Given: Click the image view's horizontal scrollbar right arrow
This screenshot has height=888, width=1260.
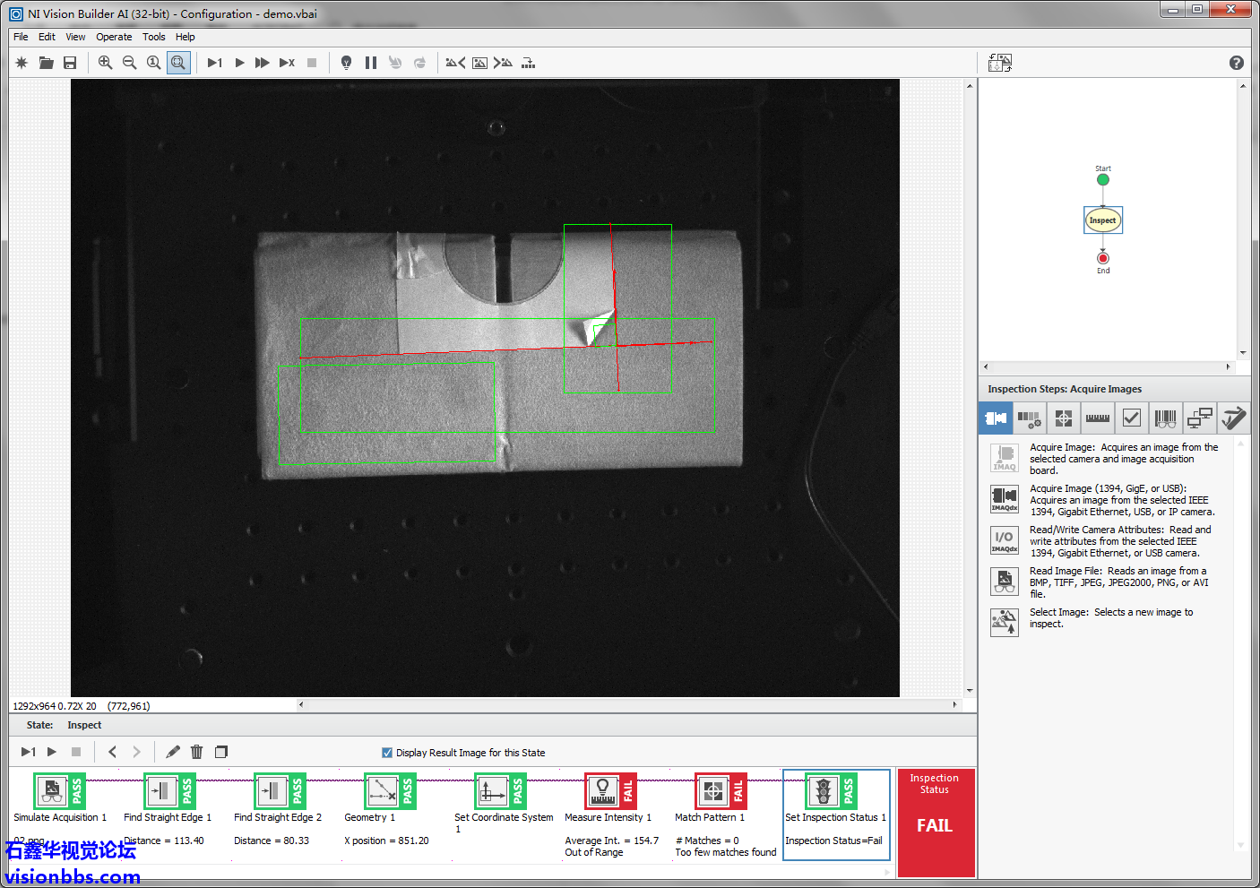Looking at the screenshot, I should [x=954, y=704].
